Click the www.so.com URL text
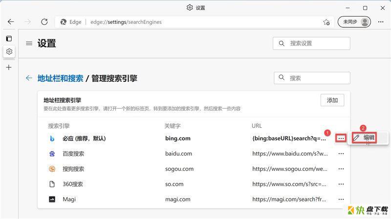The height and width of the screenshot is (219, 391). click(289, 184)
